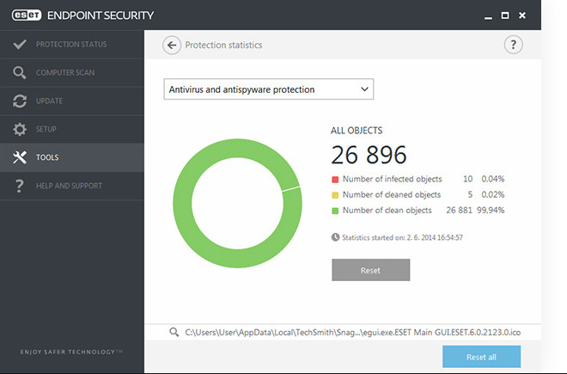Click the dropdown chevron arrow
The image size is (567, 374).
click(x=364, y=89)
